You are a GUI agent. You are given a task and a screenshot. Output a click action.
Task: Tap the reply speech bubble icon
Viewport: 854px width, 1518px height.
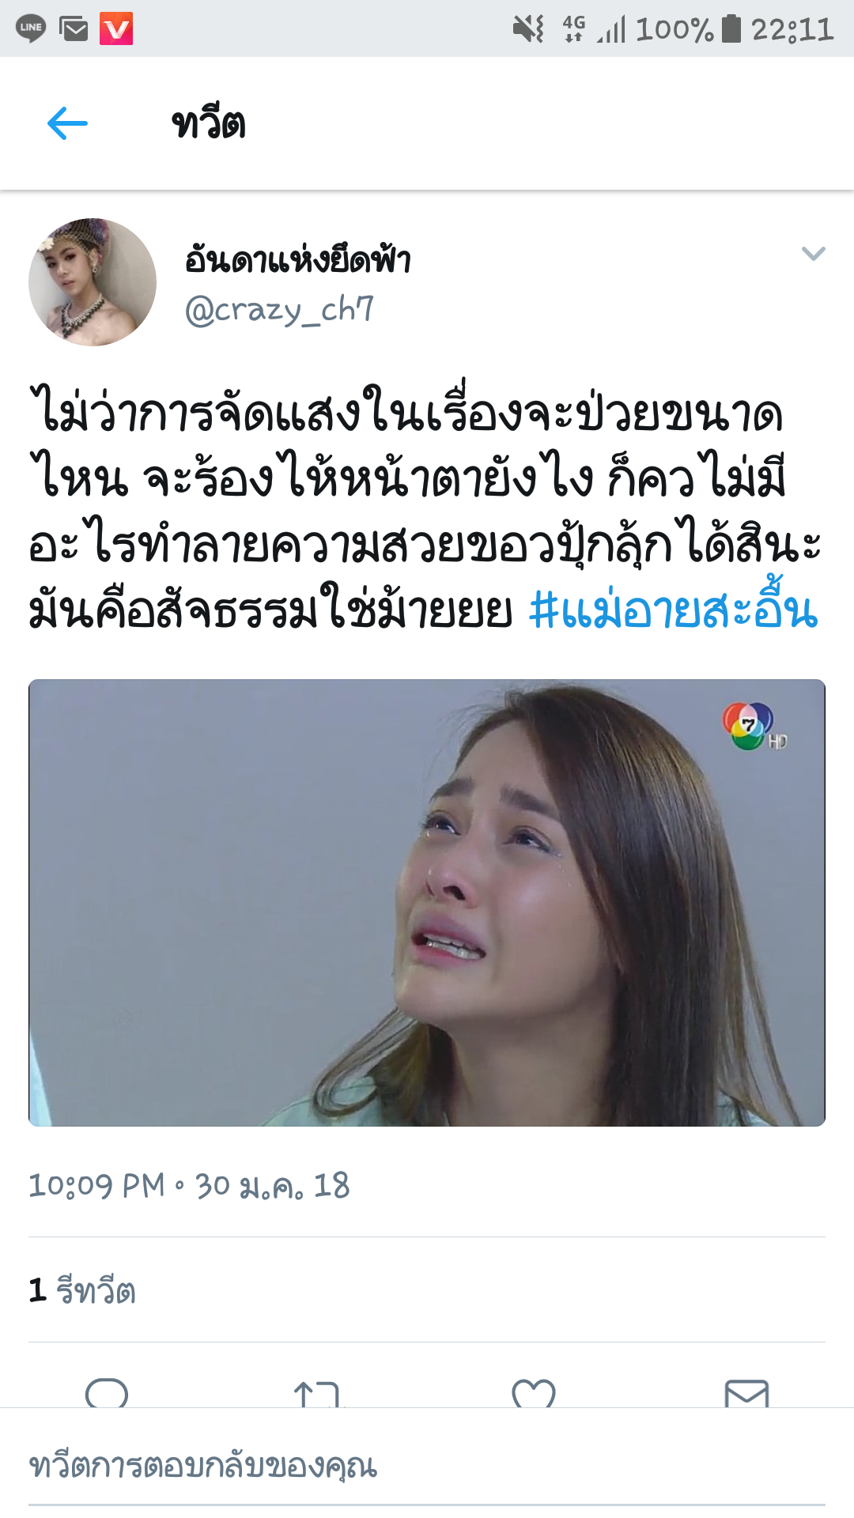coord(107,1392)
